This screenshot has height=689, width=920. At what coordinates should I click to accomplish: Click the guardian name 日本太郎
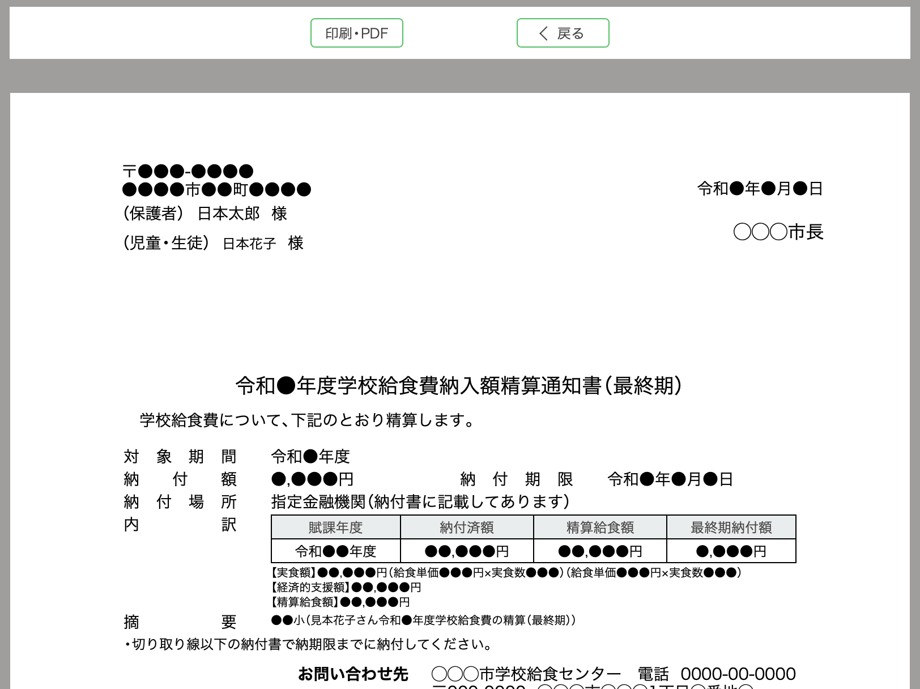coord(228,214)
